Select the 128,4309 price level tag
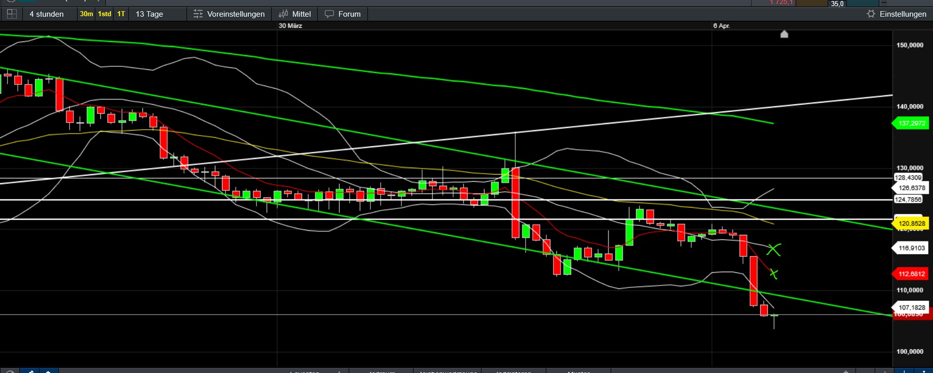 908,178
